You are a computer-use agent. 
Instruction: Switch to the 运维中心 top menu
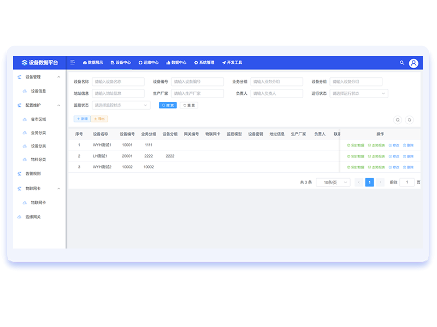click(x=149, y=63)
